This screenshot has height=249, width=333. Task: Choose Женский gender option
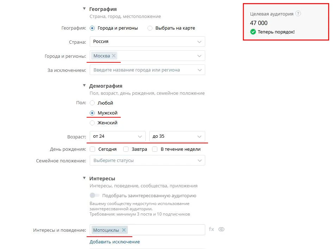tap(92, 123)
